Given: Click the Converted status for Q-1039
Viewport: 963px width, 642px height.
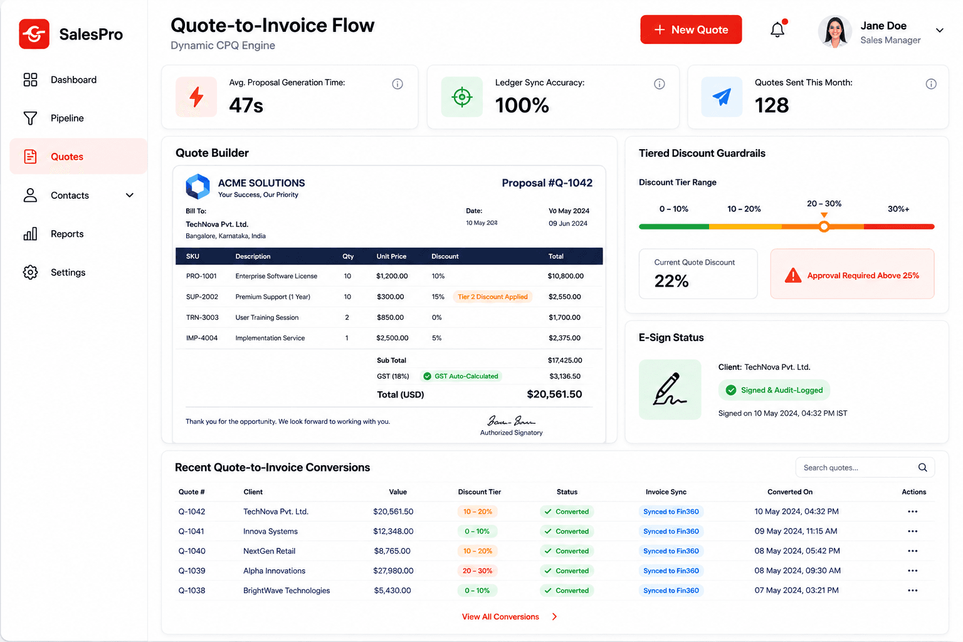Looking at the screenshot, I should [567, 571].
